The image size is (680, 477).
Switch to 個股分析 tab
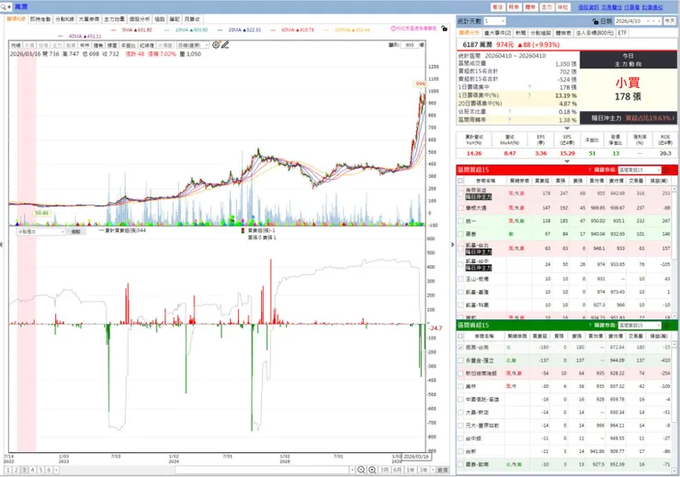(140, 19)
